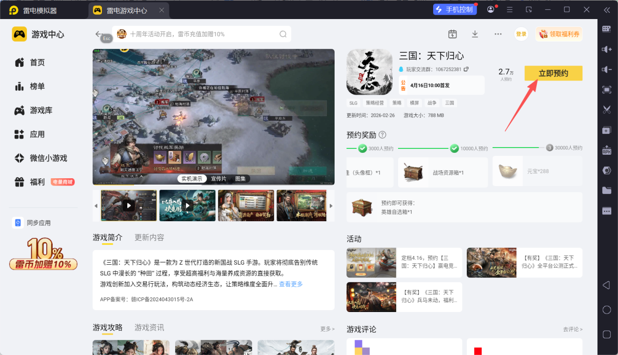The height and width of the screenshot is (355, 618).
Task: Click the Android back triangle button
Action: tap(607, 285)
